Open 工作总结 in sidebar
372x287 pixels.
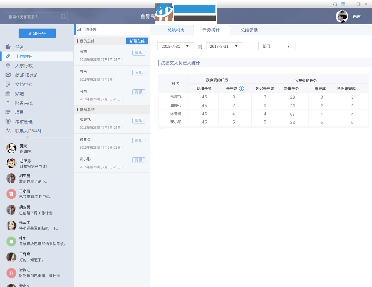[24, 56]
